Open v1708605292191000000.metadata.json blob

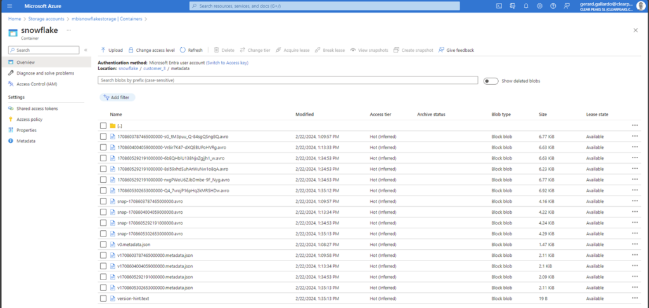tap(155, 276)
